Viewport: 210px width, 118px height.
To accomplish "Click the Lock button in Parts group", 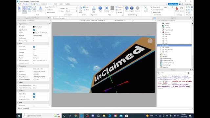I will (x=118, y=10).
